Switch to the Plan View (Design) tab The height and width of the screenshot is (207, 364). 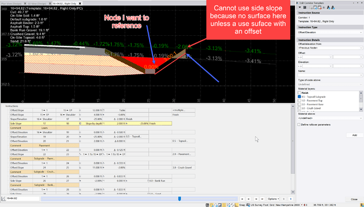point(12,4)
